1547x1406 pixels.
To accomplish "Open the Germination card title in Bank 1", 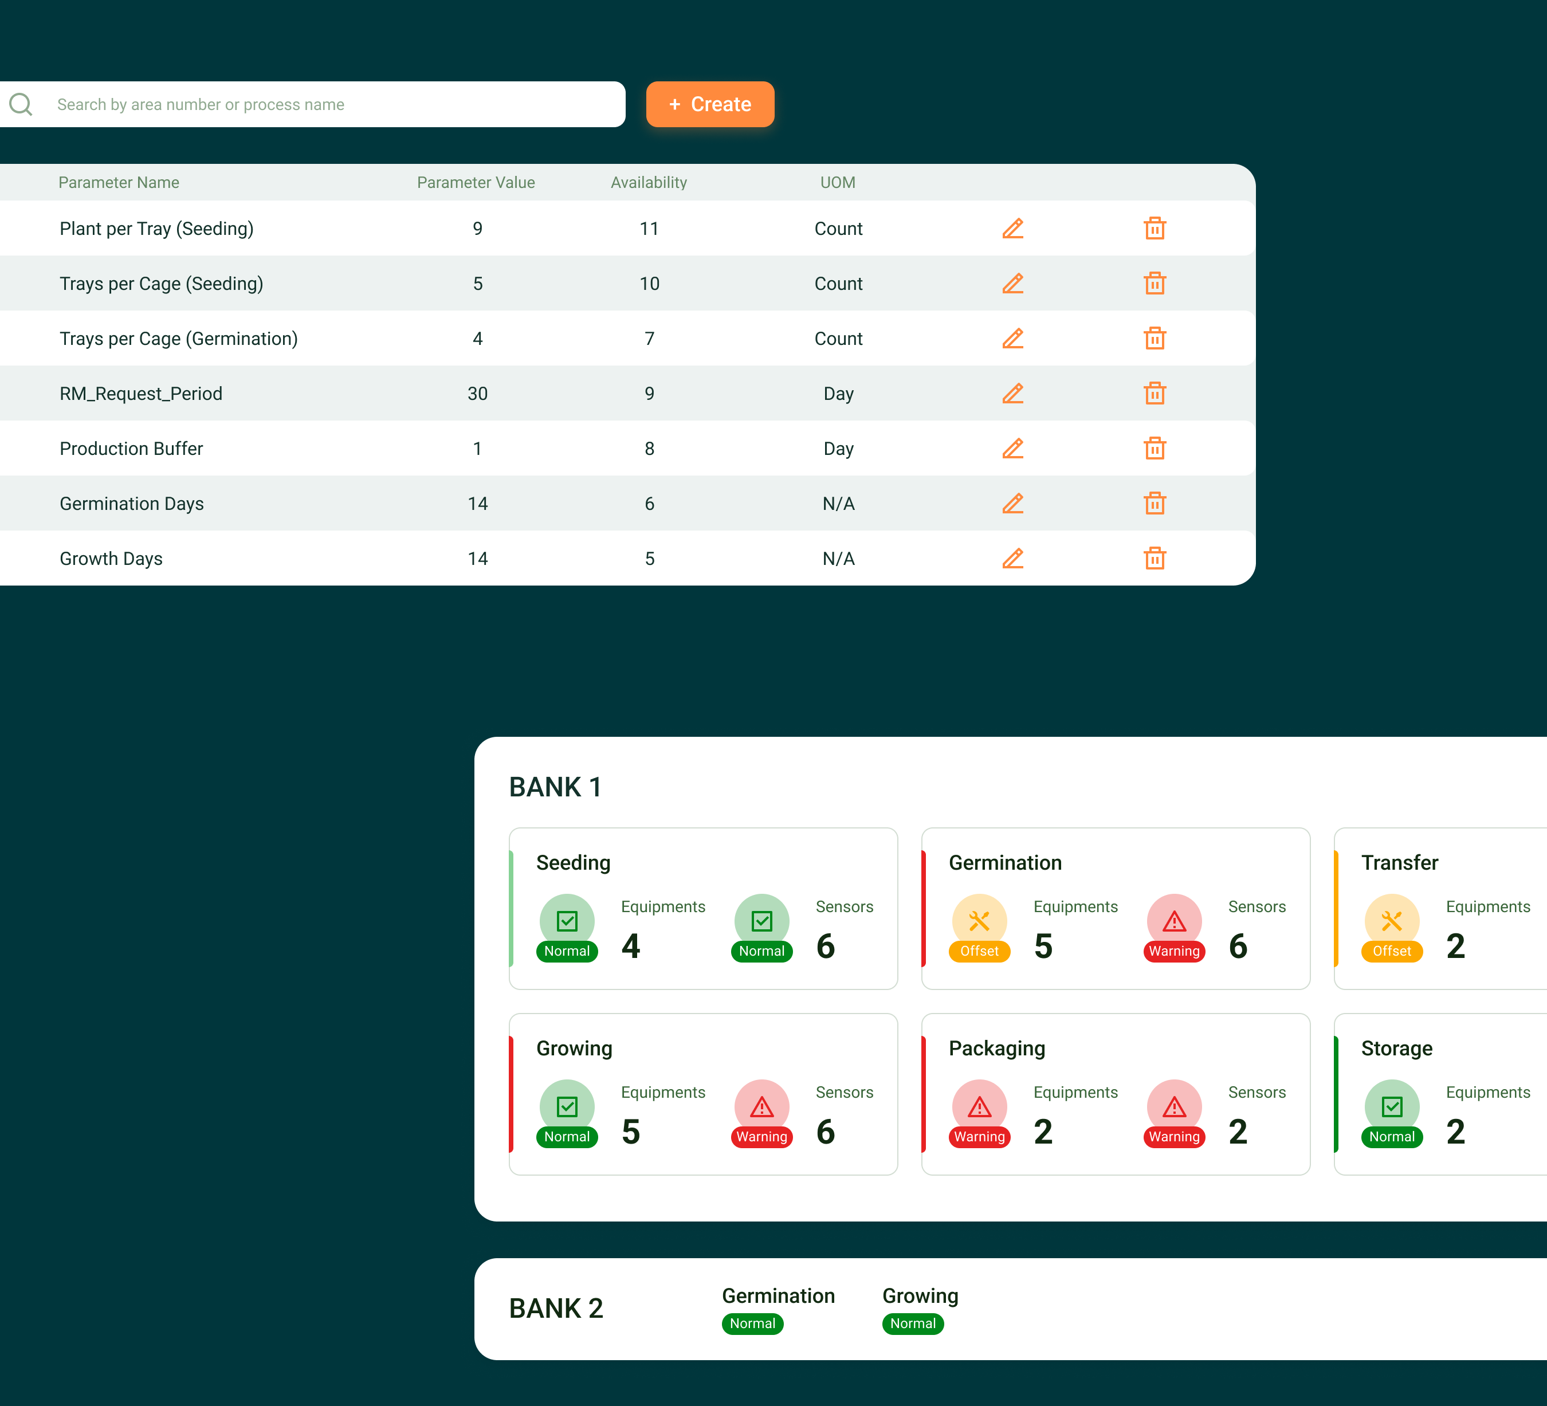I will click(x=1005, y=863).
